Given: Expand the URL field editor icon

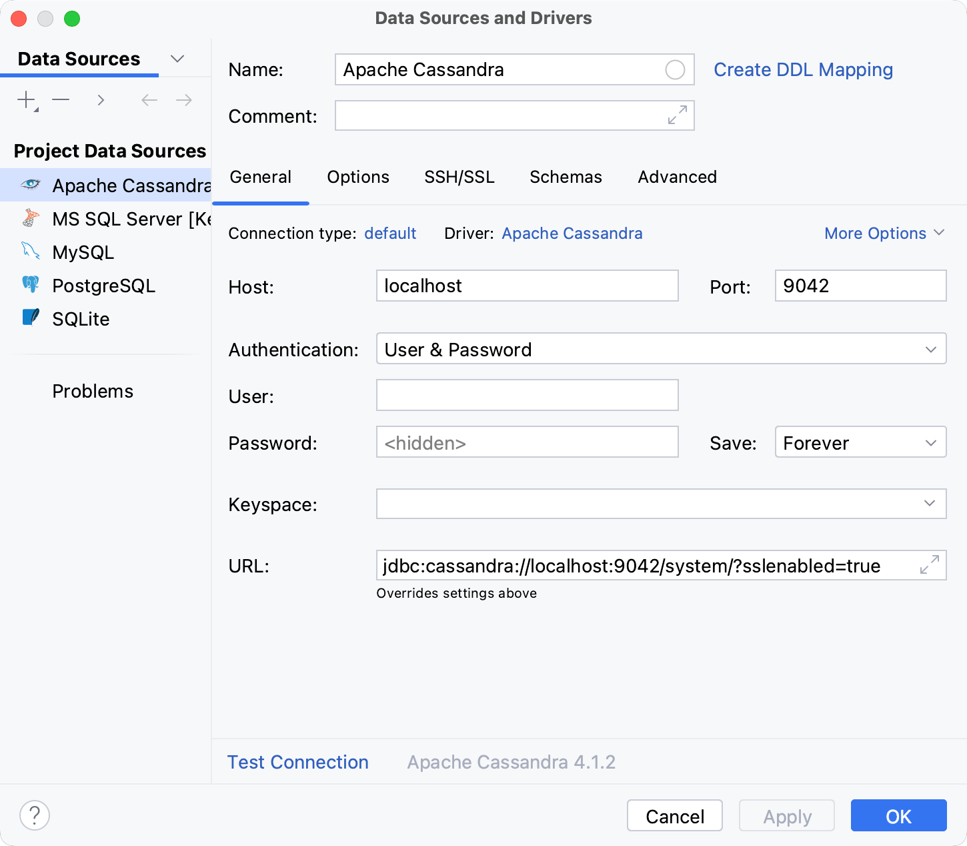Looking at the screenshot, I should [x=930, y=565].
